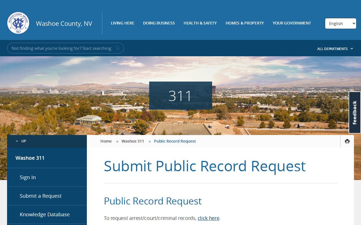Print page using printer icon
Image resolution: width=361 pixels, height=225 pixels.
(347, 141)
